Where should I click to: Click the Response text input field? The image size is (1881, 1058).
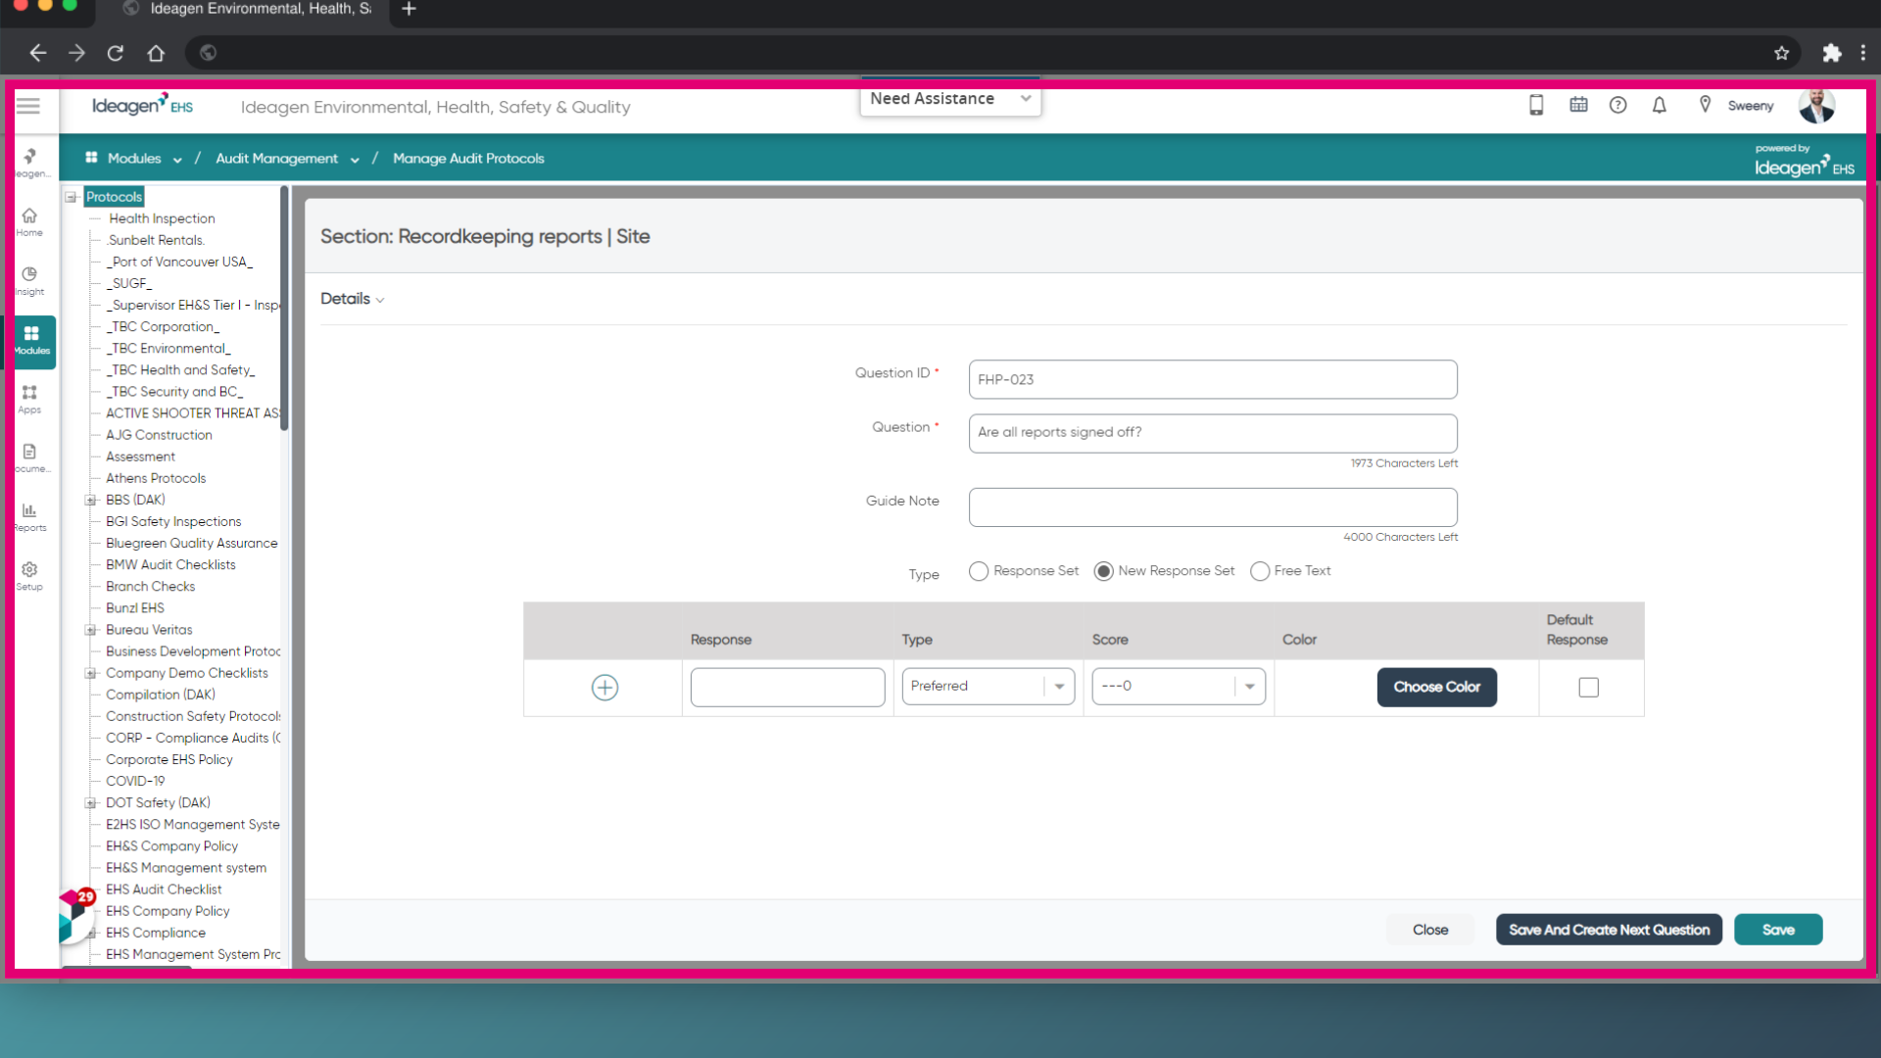787,687
